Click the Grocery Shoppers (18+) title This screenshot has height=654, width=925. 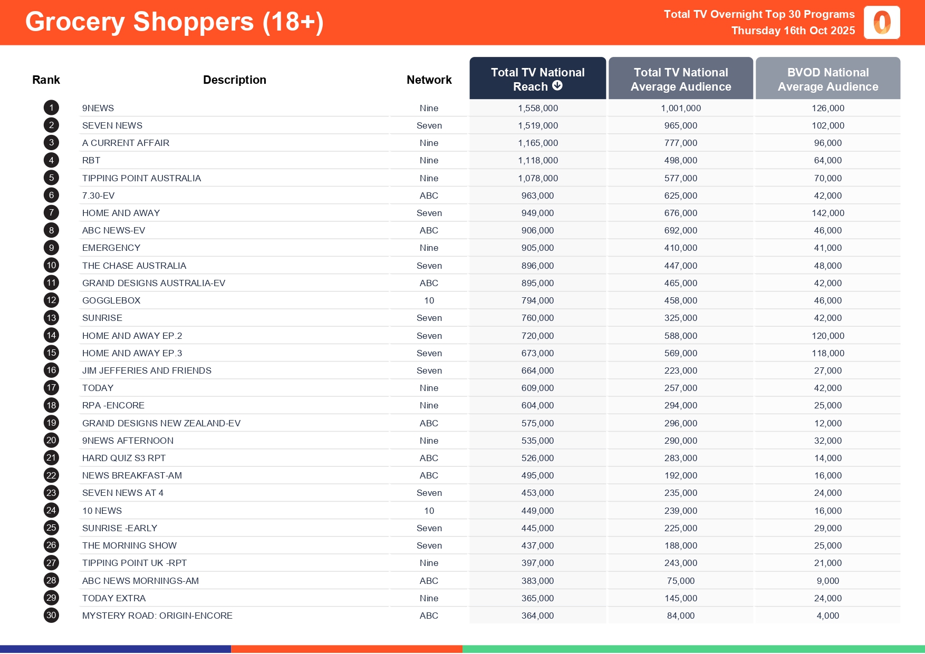(x=174, y=22)
